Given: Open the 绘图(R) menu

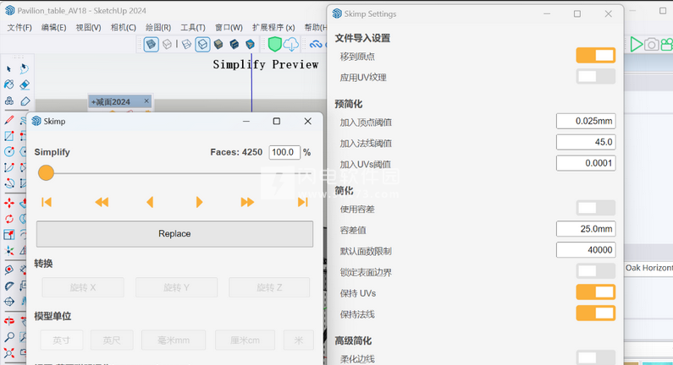Looking at the screenshot, I should tap(158, 27).
